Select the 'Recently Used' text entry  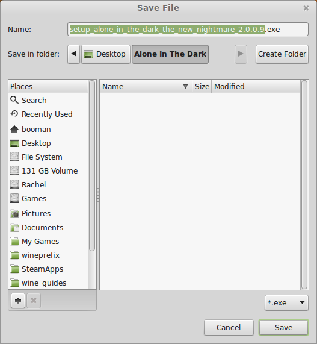click(47, 114)
